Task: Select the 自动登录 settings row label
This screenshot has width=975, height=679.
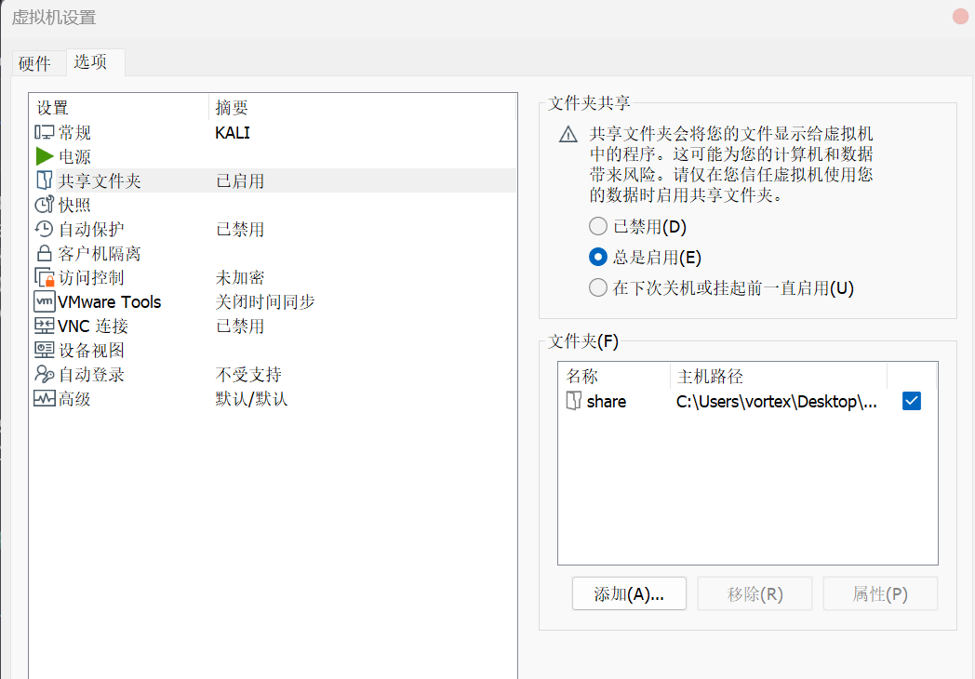Action: click(x=91, y=375)
